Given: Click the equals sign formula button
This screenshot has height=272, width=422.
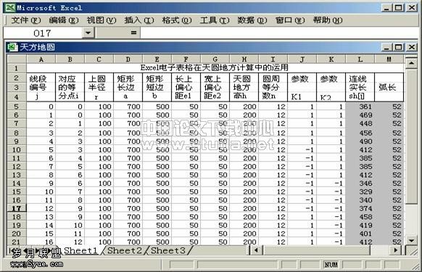Looking at the screenshot, I should coord(133,33).
